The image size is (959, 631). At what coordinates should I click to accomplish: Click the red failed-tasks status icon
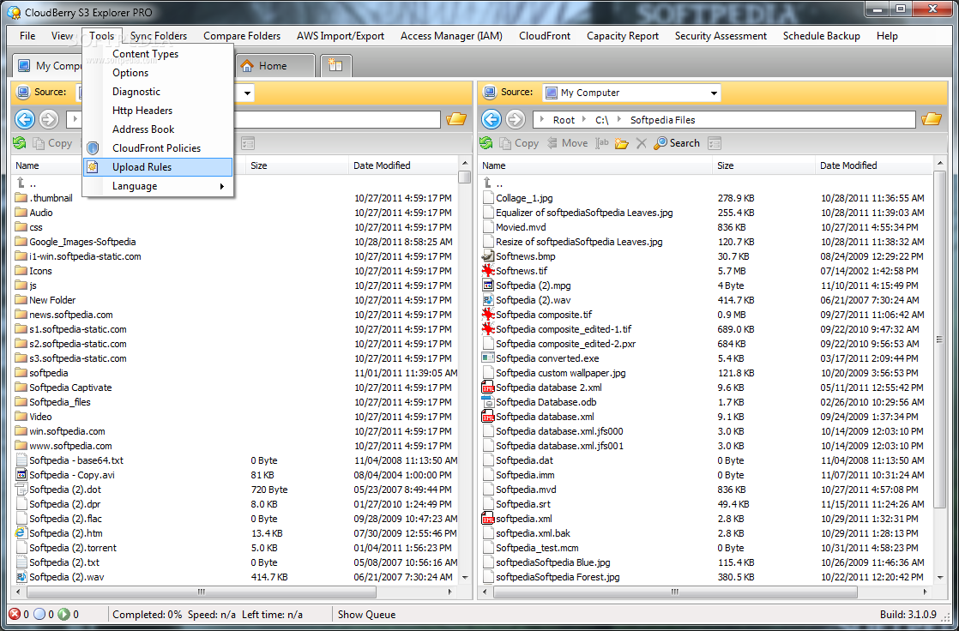(x=14, y=615)
